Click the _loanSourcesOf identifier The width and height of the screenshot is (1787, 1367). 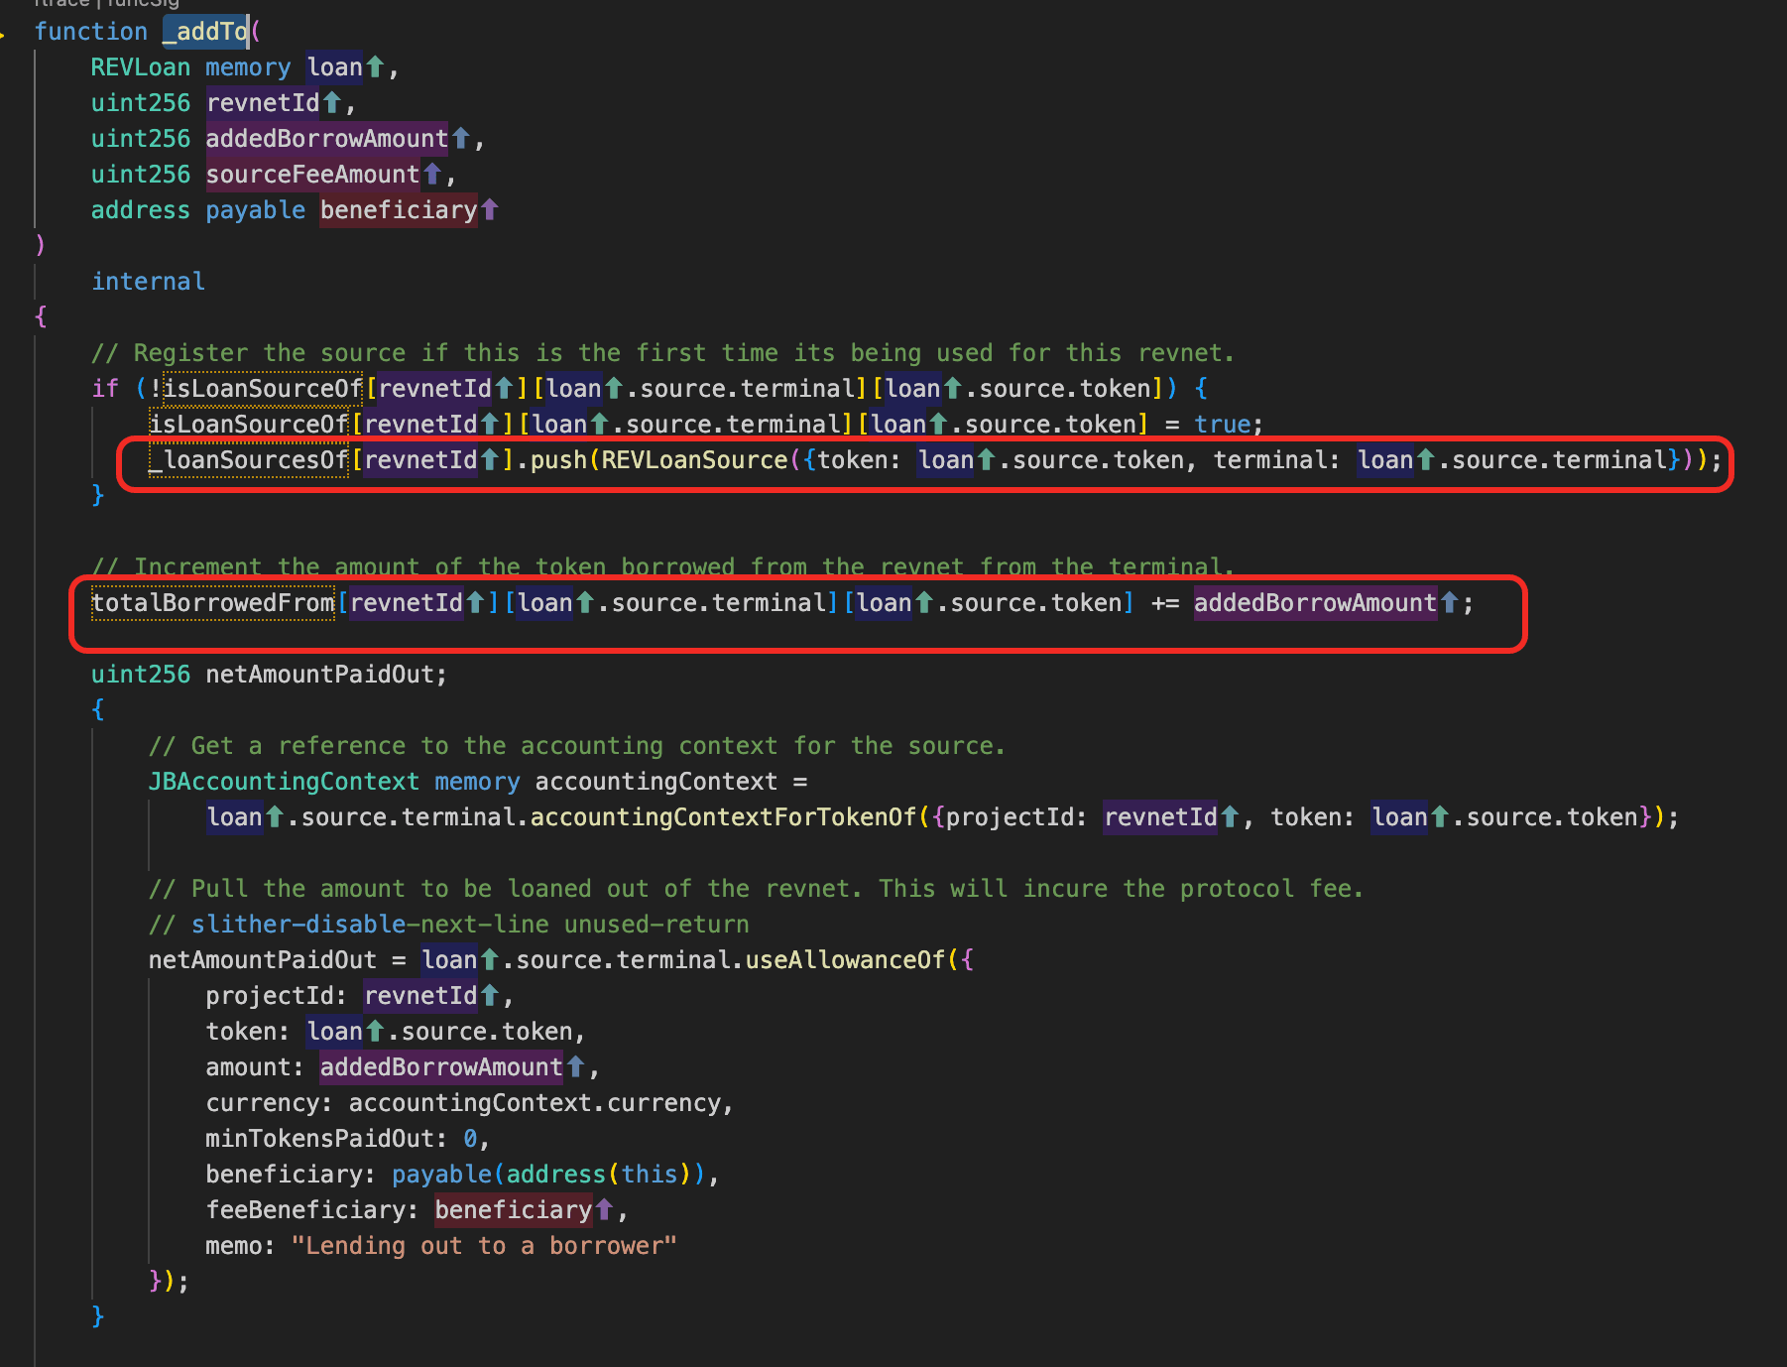coord(248,460)
